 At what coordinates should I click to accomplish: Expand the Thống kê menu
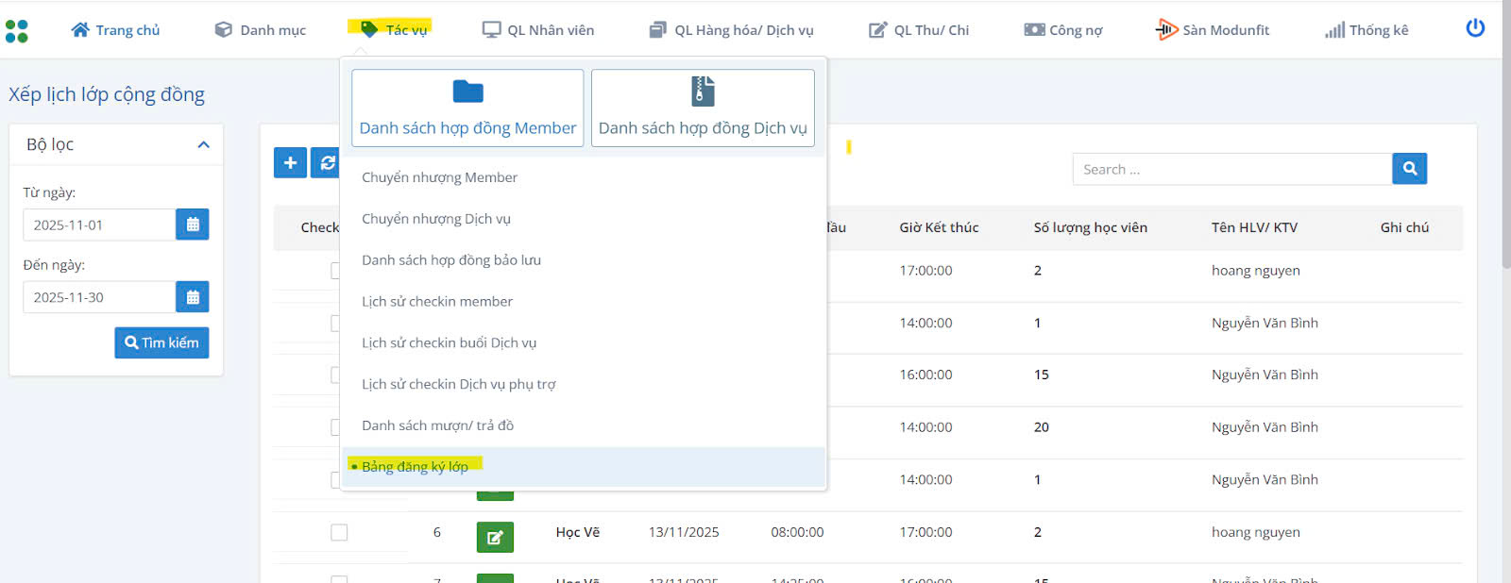[1367, 30]
